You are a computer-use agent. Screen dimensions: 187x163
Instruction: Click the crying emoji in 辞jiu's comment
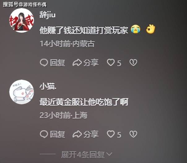coord(136,29)
